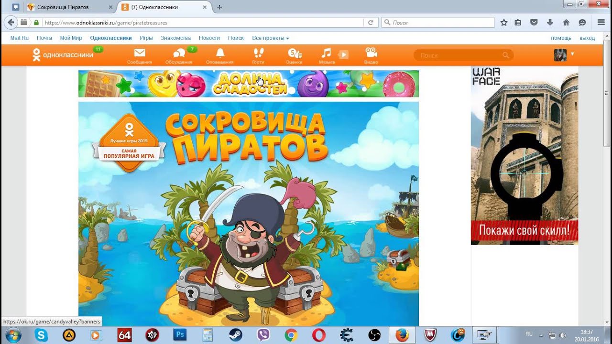Click the music play button in orange bar
Image resolution: width=612 pixels, height=344 pixels.
coord(343,54)
